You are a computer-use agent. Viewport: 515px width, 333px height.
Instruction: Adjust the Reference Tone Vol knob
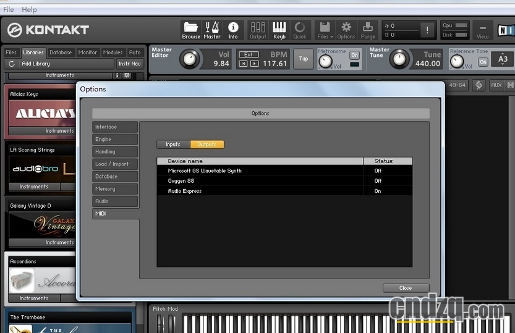pos(456,61)
